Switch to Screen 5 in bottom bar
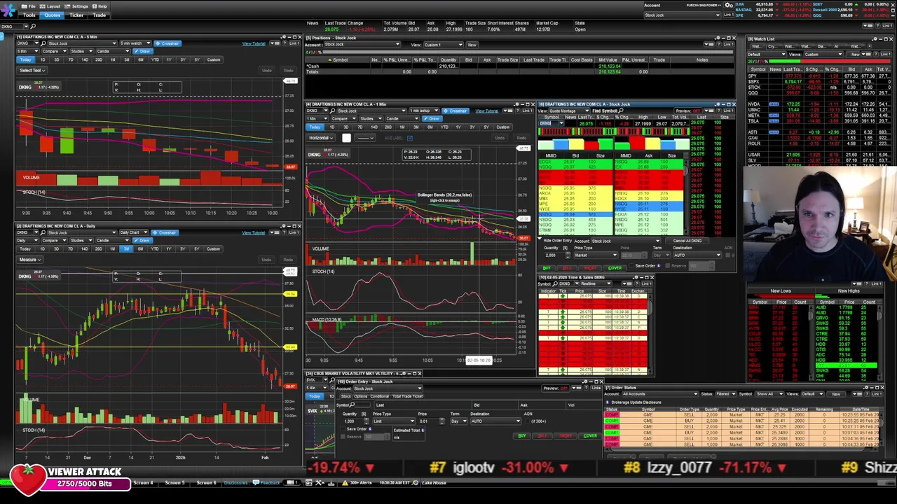The height and width of the screenshot is (504, 897). click(x=175, y=482)
